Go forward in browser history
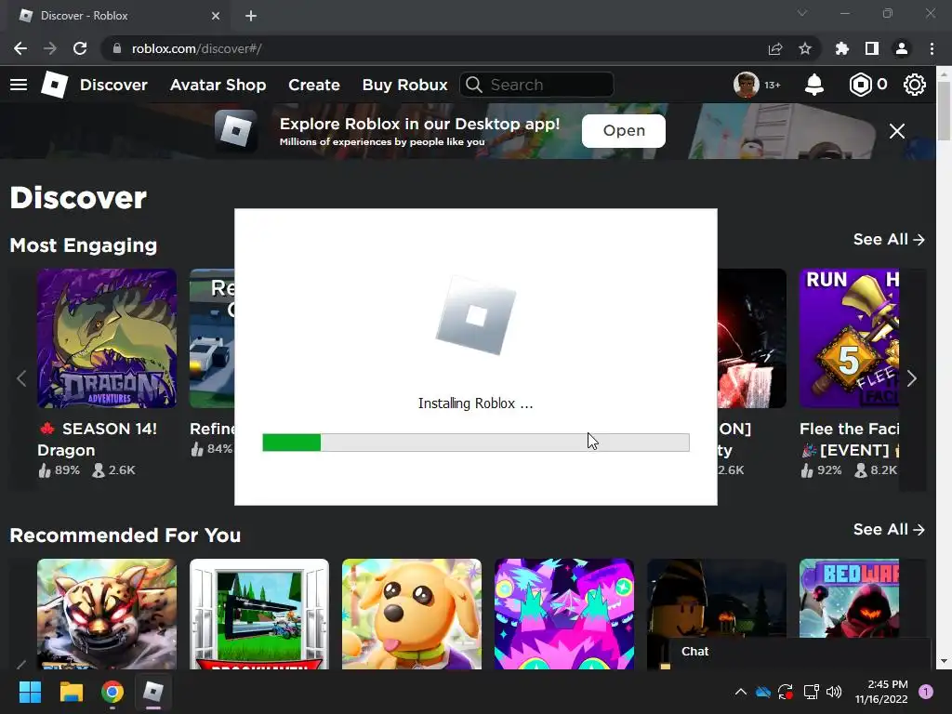Viewport: 952px width, 714px height. 50,48
